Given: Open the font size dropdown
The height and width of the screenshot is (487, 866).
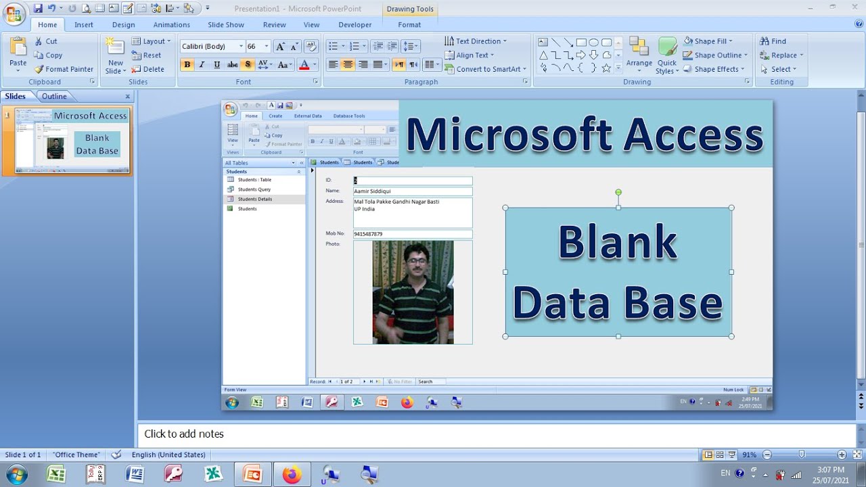Looking at the screenshot, I should point(267,46).
